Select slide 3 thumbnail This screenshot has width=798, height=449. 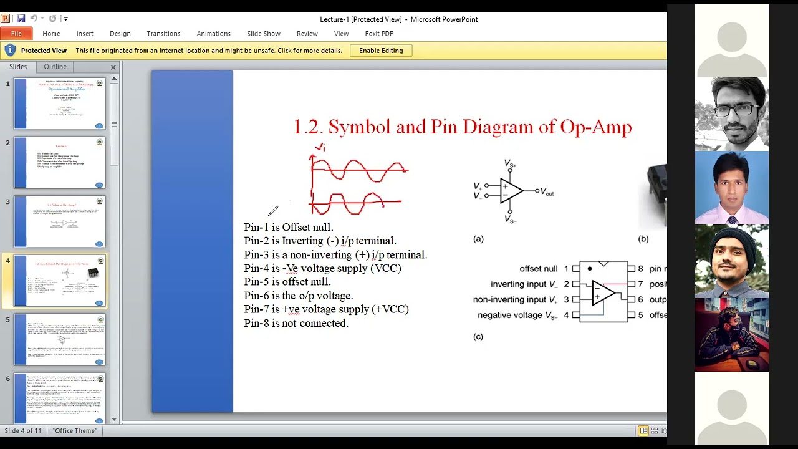point(60,221)
